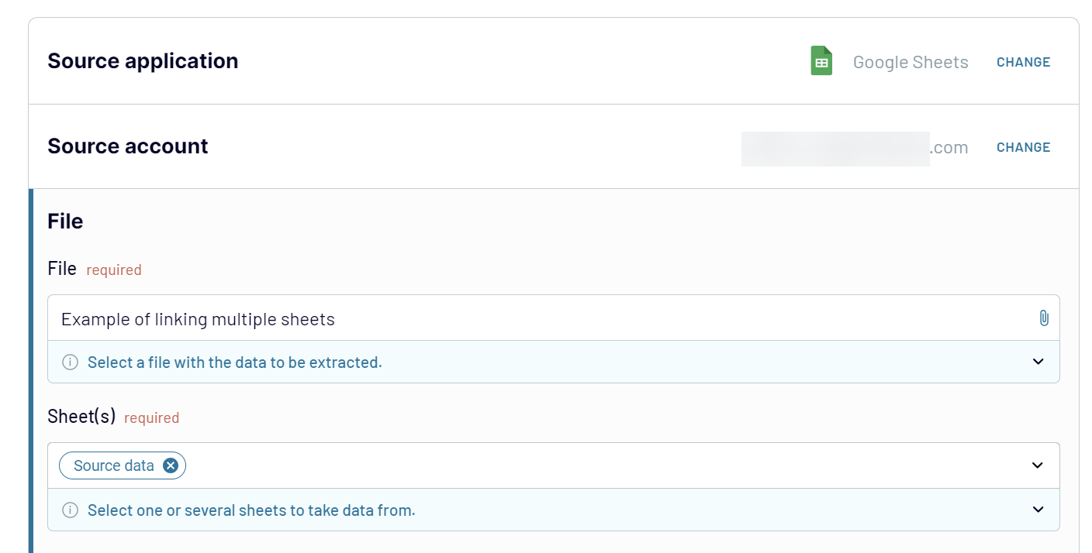
Task: Change the source account
Action: (1023, 147)
